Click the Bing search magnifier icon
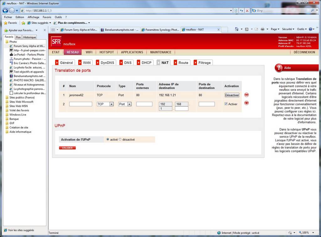Image resolution: width=321 pixels, height=237 pixels. pos(313,10)
